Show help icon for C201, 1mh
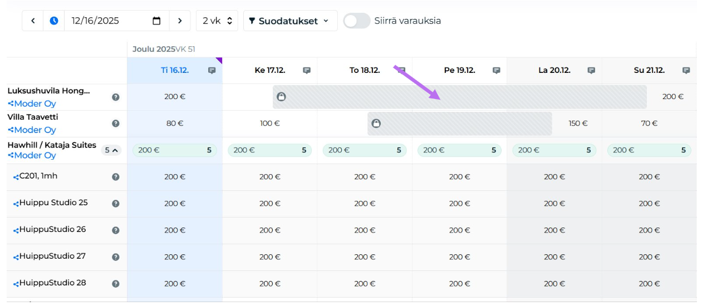 (116, 177)
